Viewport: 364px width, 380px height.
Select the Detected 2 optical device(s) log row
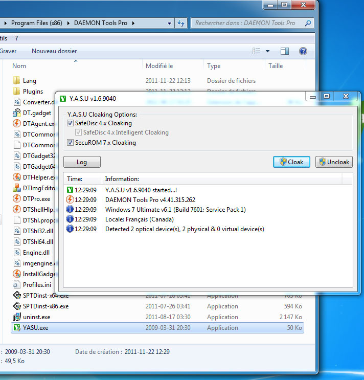point(208,229)
